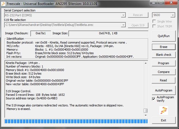The height and width of the screenshot is (129, 179).
Task: Click 'Kinetis Package: 144-pin' log line
Action: pos(23,63)
